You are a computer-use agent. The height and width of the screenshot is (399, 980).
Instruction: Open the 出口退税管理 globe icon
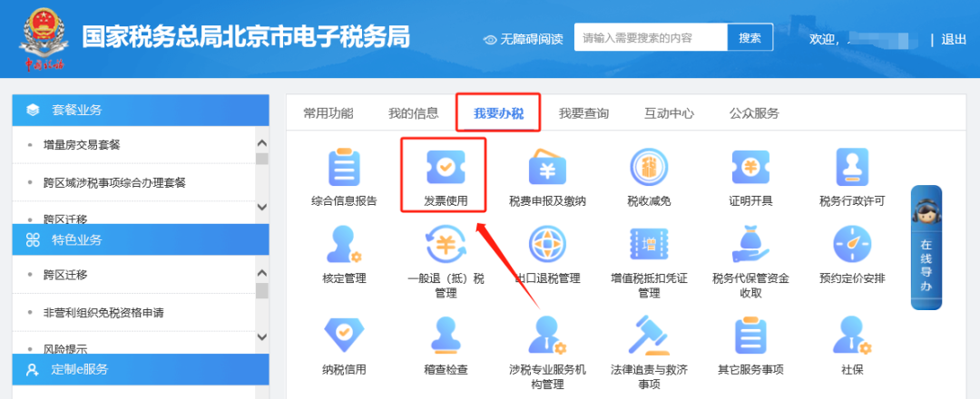[x=547, y=245]
